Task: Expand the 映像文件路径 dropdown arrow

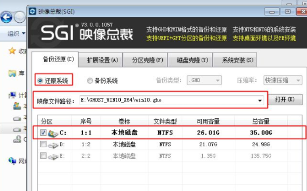Action: point(260,101)
